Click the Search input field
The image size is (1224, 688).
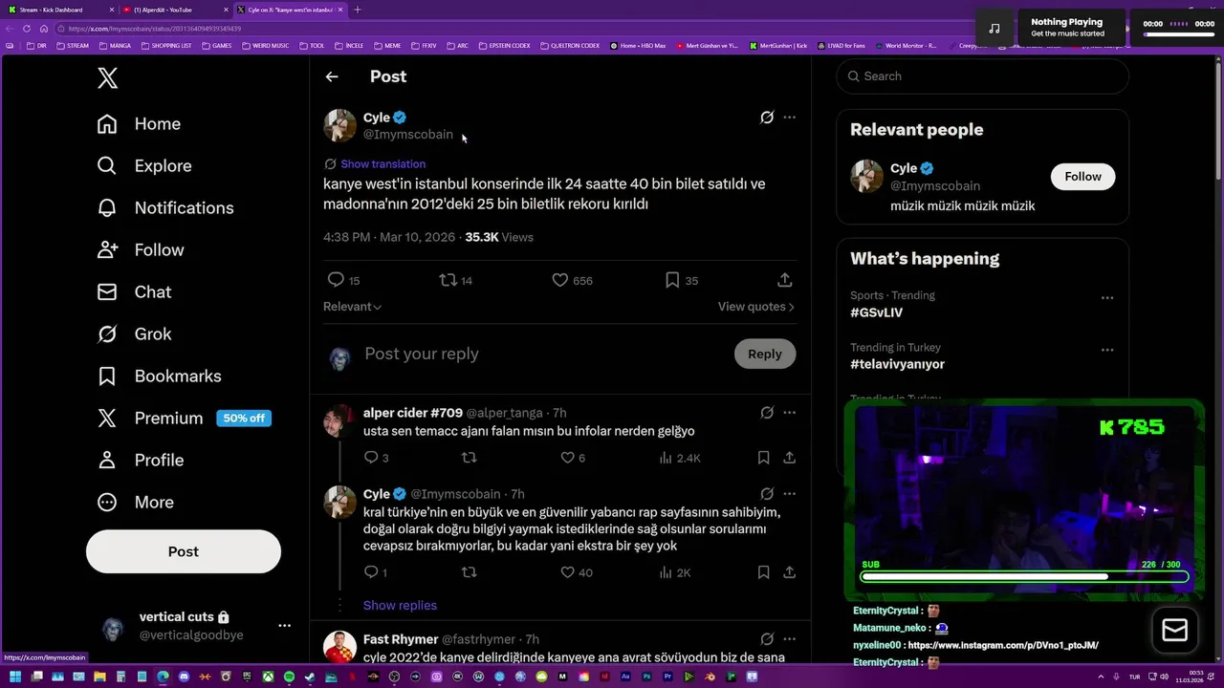coord(982,76)
